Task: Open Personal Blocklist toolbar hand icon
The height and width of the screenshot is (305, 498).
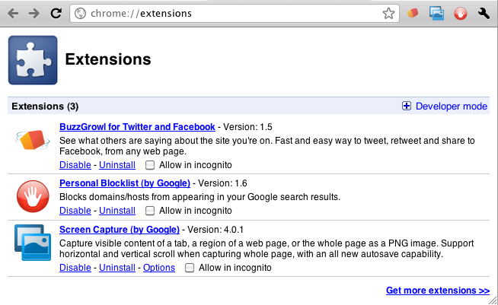Action: [x=460, y=13]
